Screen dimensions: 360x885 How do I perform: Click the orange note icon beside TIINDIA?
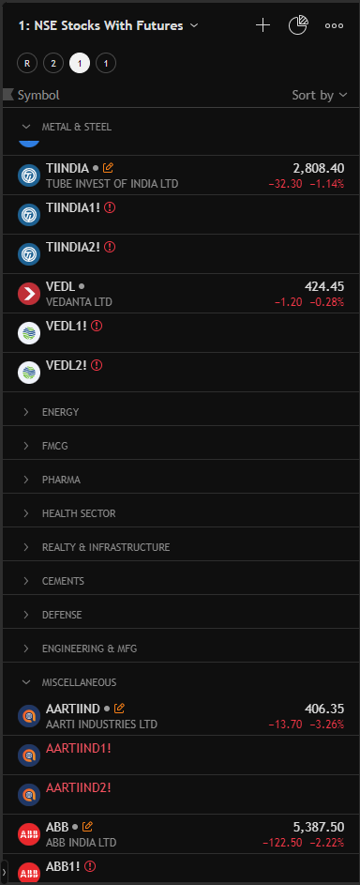coord(109,168)
